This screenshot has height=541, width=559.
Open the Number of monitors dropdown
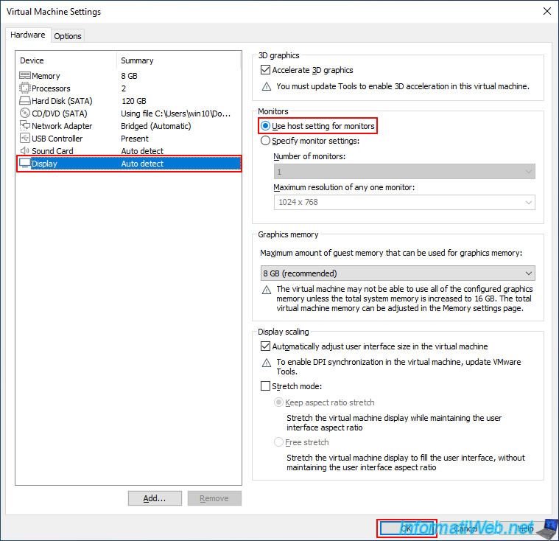(x=404, y=172)
